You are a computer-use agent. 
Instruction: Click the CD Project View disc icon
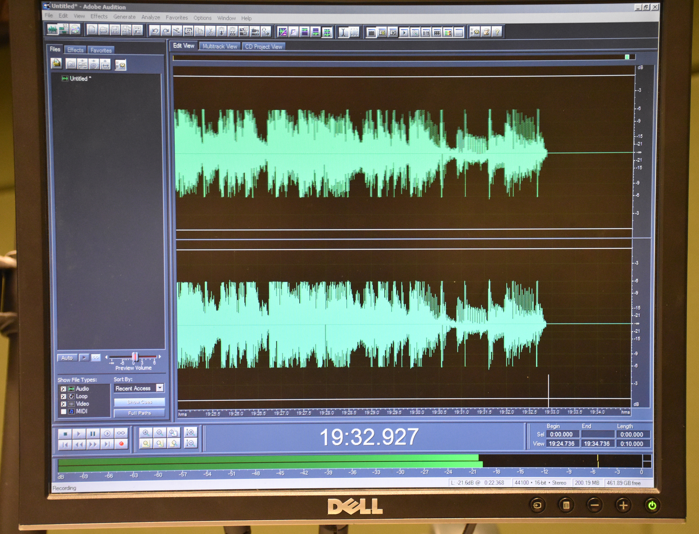(75, 29)
